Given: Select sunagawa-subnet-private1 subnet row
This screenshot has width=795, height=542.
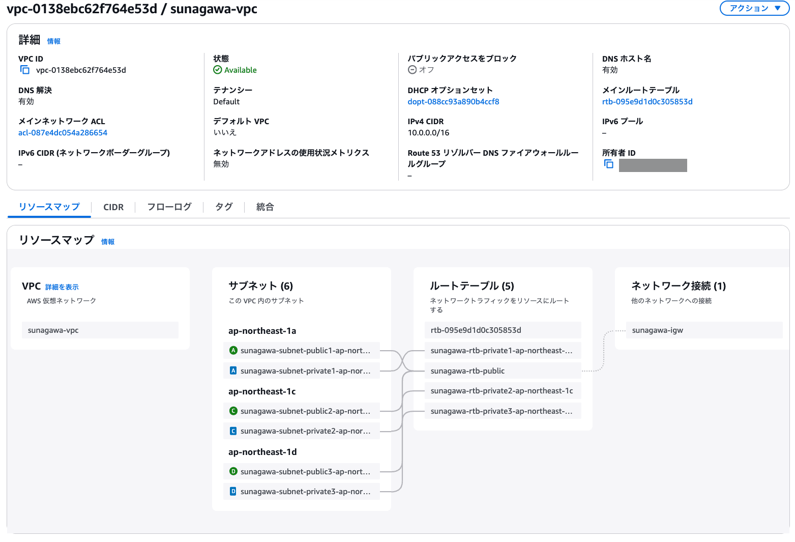Looking at the screenshot, I should coord(302,370).
